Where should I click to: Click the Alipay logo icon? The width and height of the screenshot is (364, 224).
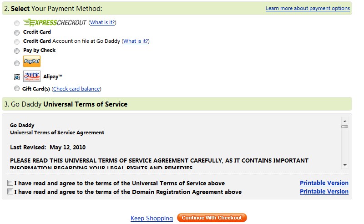tap(32, 76)
